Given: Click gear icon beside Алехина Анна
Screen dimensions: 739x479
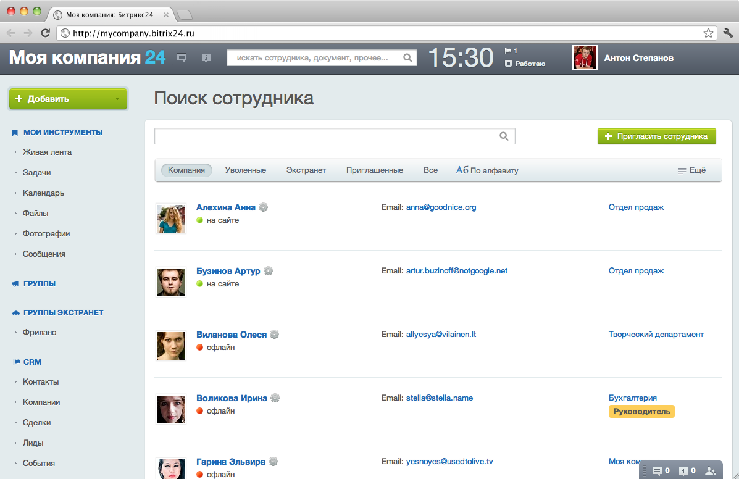Looking at the screenshot, I should coord(264,207).
